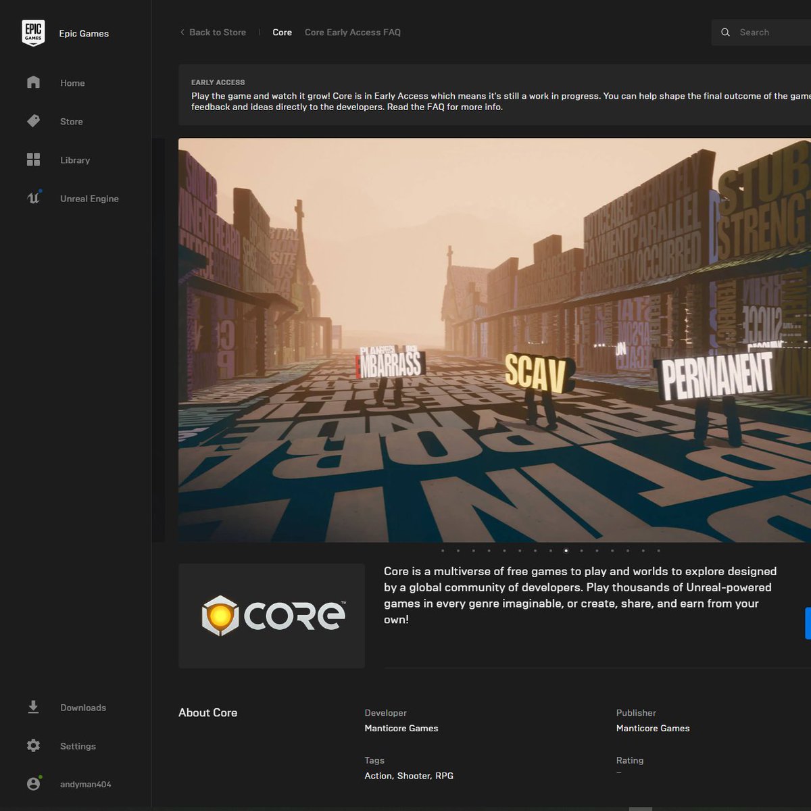Click the EARLY ACCESS banner heading
Screen dimensions: 811x811
point(218,82)
